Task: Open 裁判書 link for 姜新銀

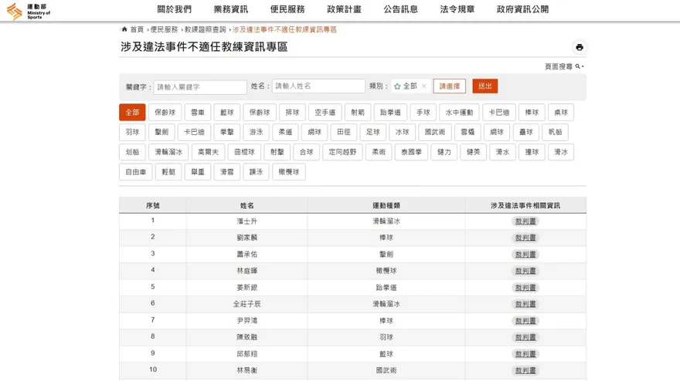Action: tap(525, 288)
